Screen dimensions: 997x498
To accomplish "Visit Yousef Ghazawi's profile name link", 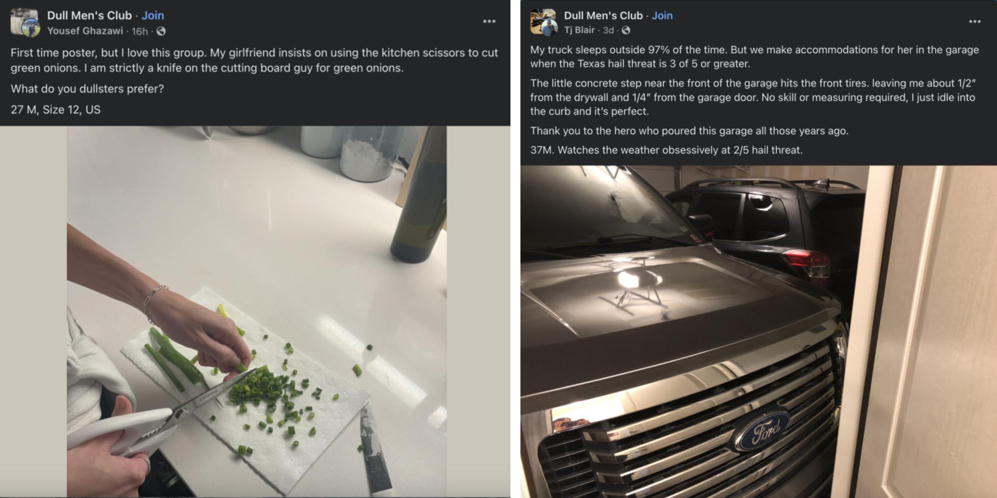I will tap(85, 31).
